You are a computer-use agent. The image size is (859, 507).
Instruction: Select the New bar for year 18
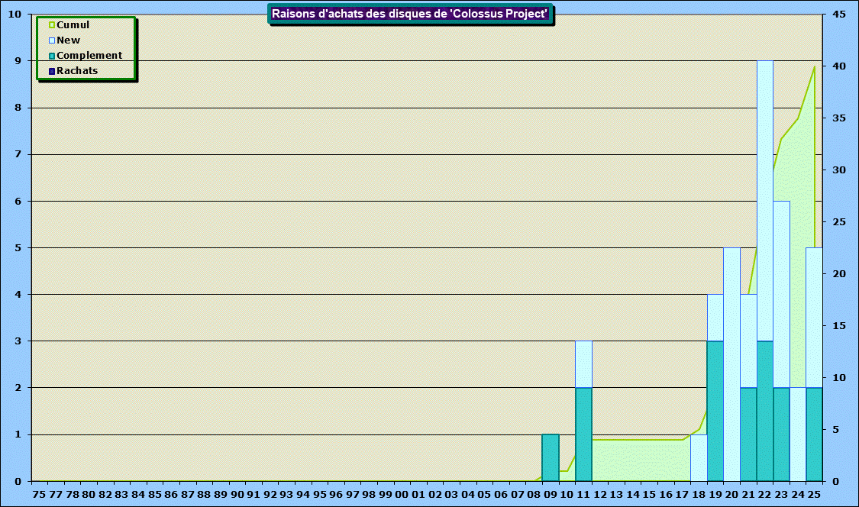pyautogui.click(x=699, y=457)
